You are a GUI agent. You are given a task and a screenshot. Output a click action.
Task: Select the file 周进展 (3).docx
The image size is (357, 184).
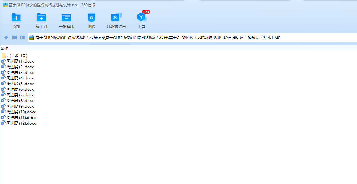18,73
